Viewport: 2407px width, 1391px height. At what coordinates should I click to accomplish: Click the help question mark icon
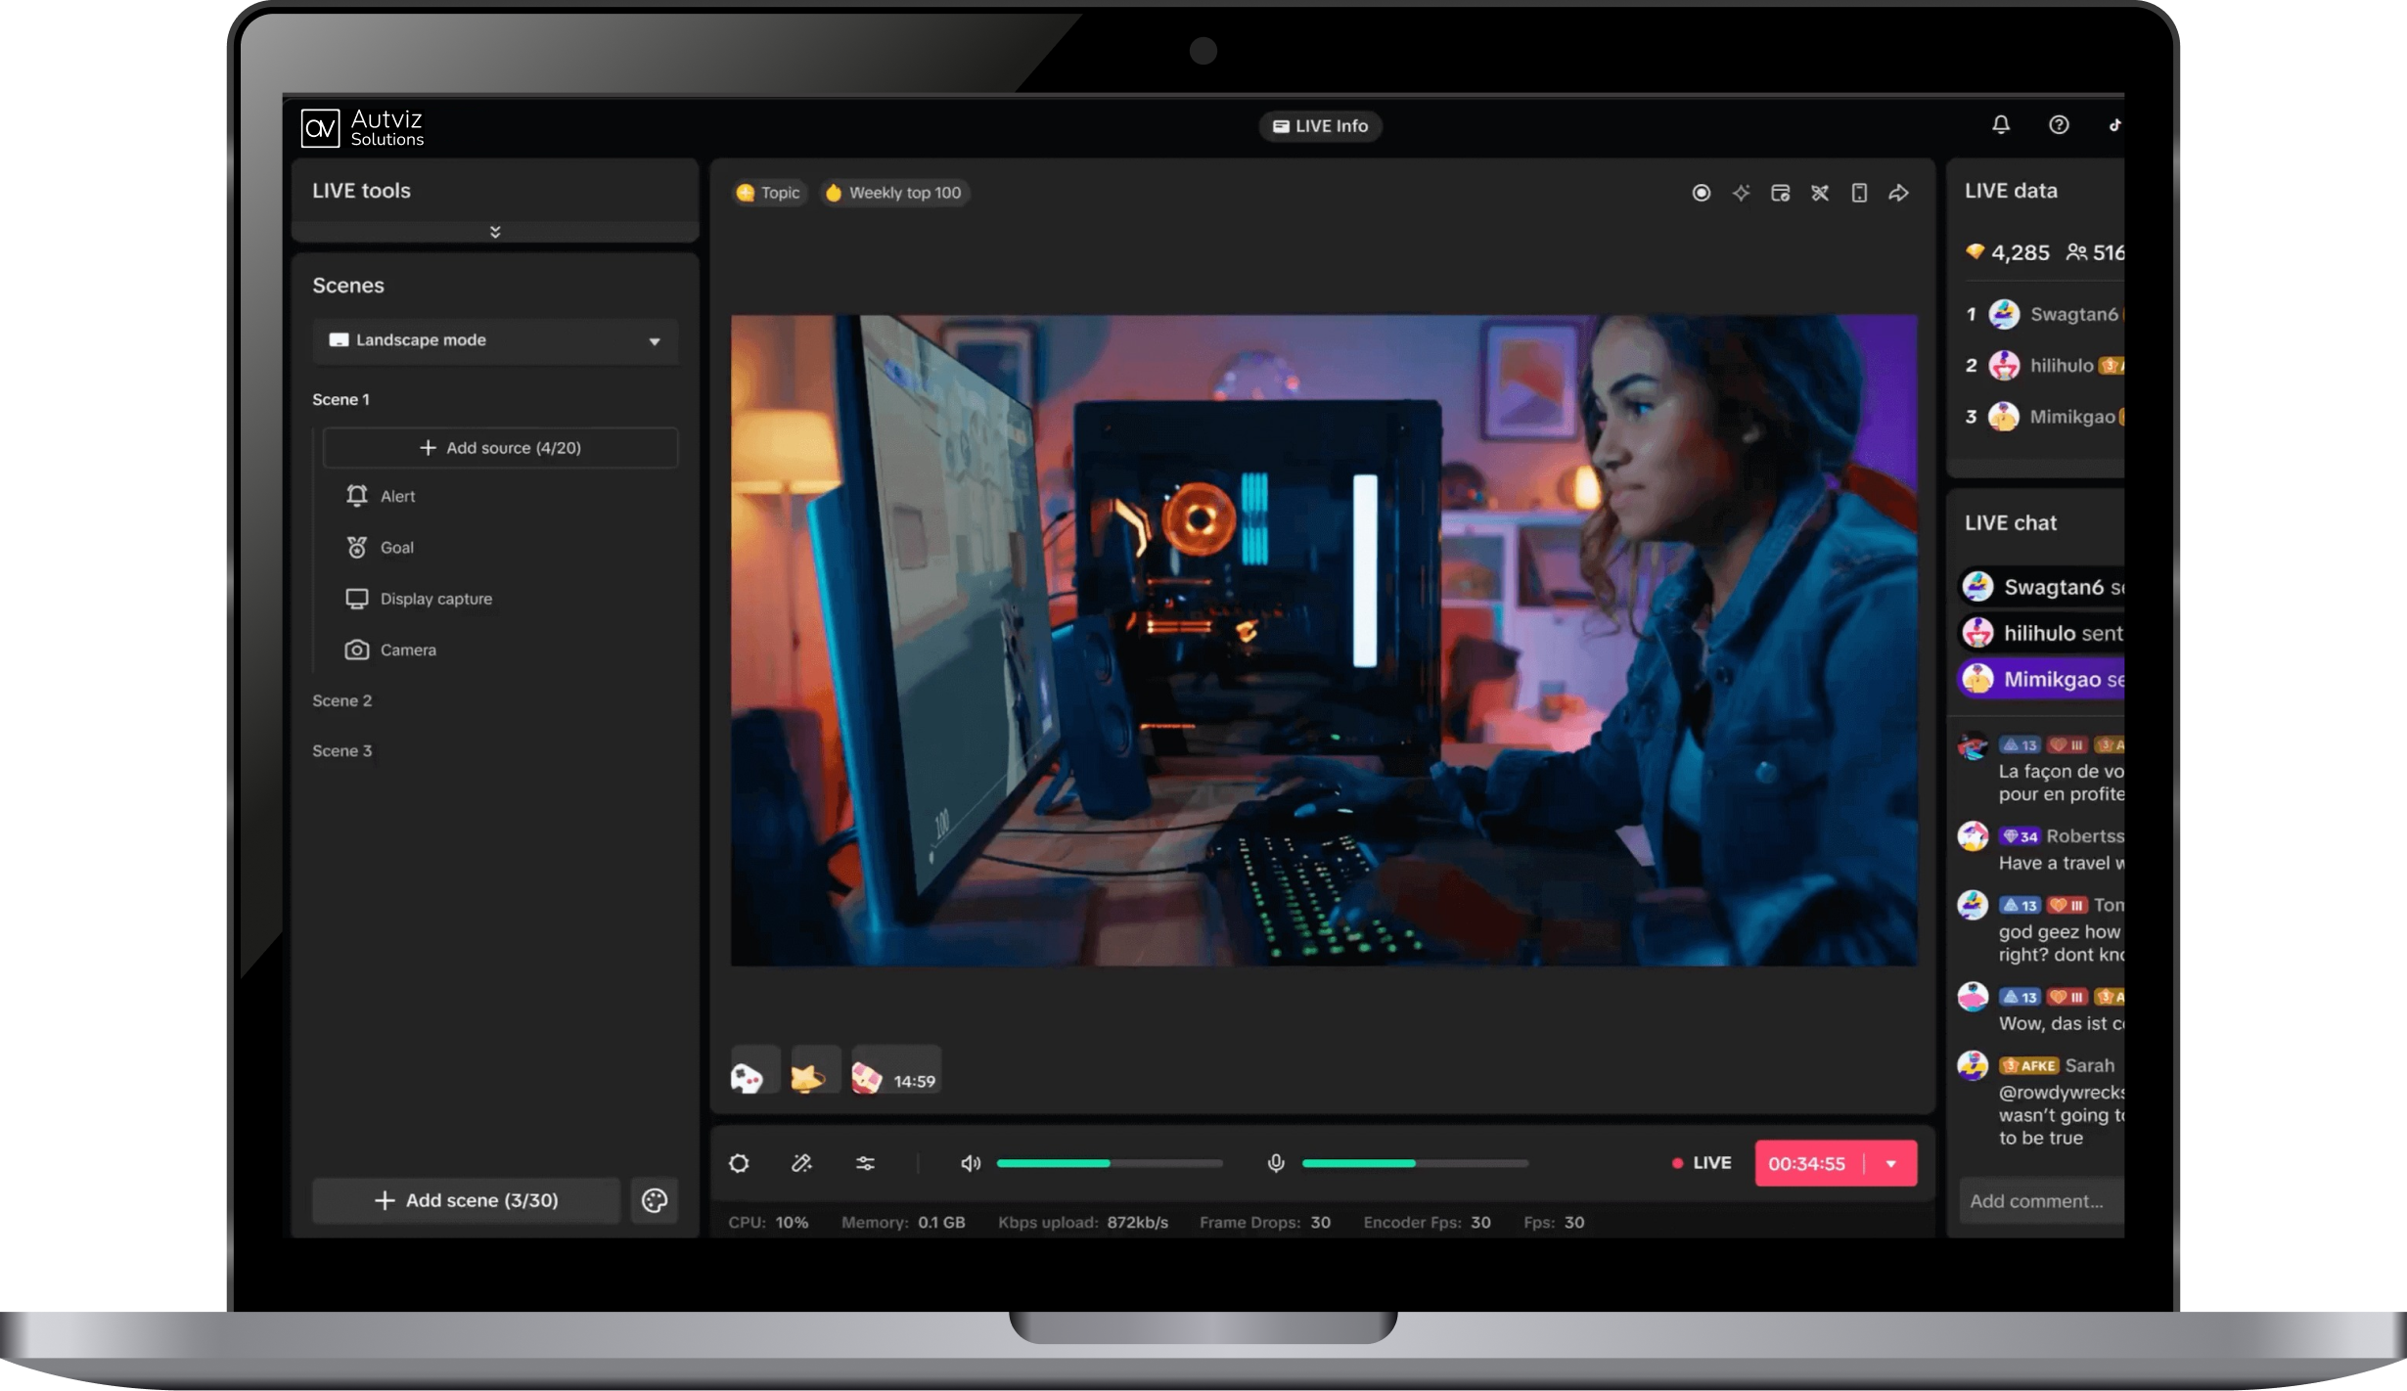click(2059, 124)
